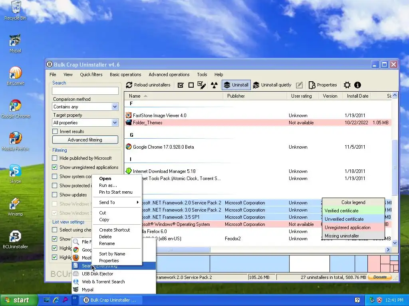The height and width of the screenshot is (306, 409).
Task: Click the select-all checkmark toolbar icon
Action: tap(181, 85)
